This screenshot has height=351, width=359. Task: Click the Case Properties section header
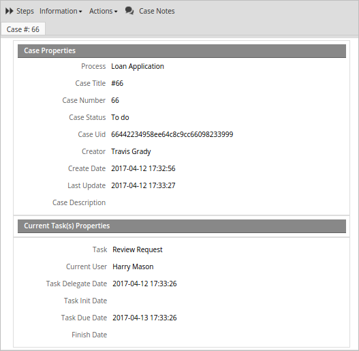pyautogui.click(x=182, y=51)
